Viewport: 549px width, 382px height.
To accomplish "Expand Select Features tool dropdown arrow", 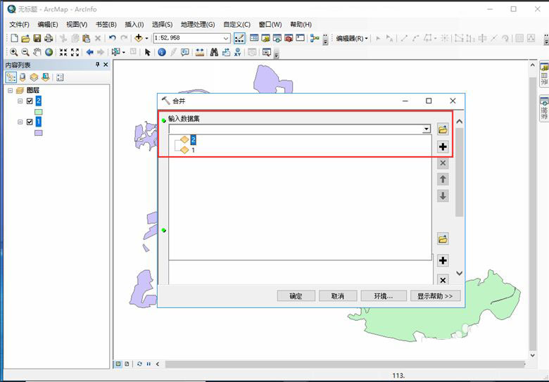I will pos(124,53).
